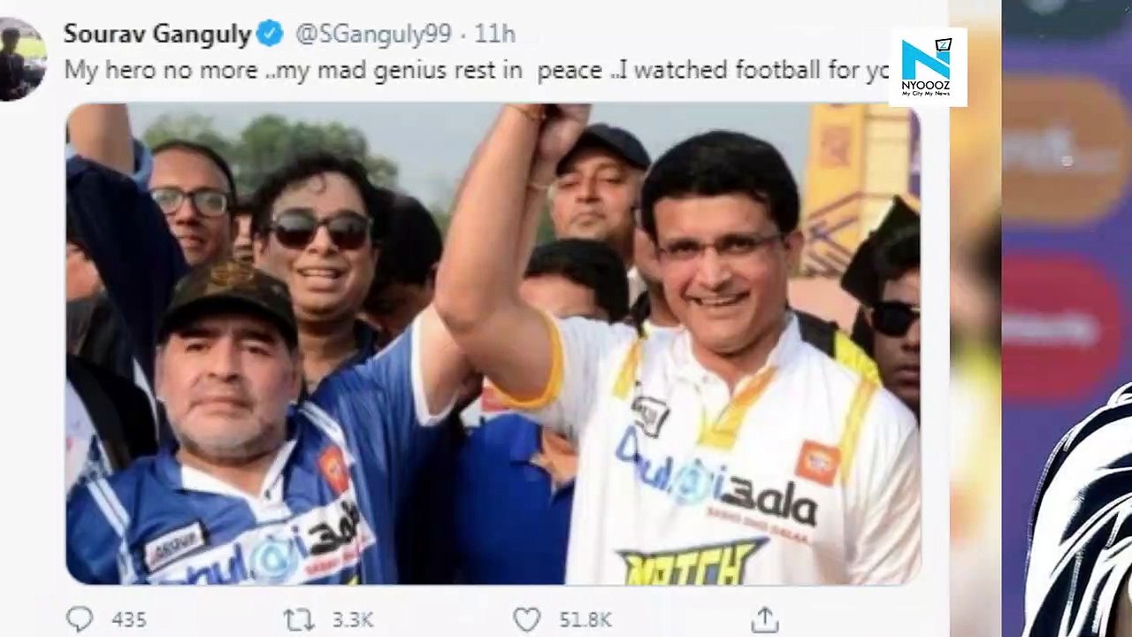Click the NYOOOZ logo watermark
Image resolution: width=1132 pixels, height=637 pixels.
928,67
